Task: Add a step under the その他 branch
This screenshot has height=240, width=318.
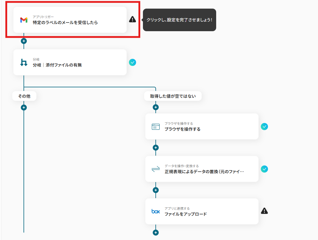Action: click(x=24, y=108)
